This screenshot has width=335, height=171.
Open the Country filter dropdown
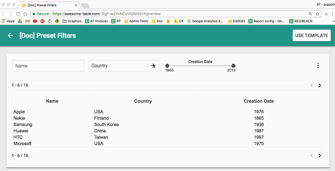tap(124, 66)
